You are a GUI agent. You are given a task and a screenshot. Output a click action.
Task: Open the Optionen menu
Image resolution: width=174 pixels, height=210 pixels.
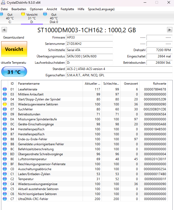(x=36, y=9)
